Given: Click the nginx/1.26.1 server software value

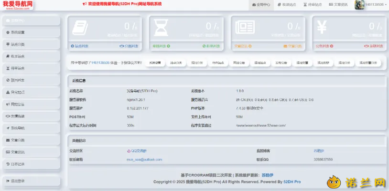Looking at the screenshot, I should point(135,100).
